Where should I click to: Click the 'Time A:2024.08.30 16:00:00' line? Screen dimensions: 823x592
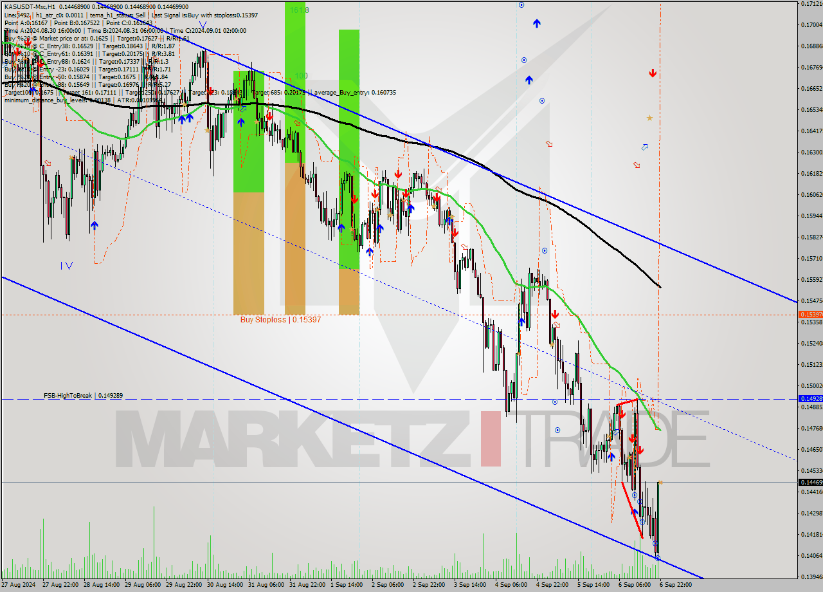point(42,30)
